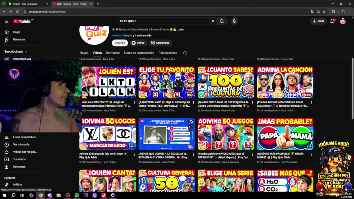
Task: Add hovered video to queue icon
Action: click(x=191, y=128)
